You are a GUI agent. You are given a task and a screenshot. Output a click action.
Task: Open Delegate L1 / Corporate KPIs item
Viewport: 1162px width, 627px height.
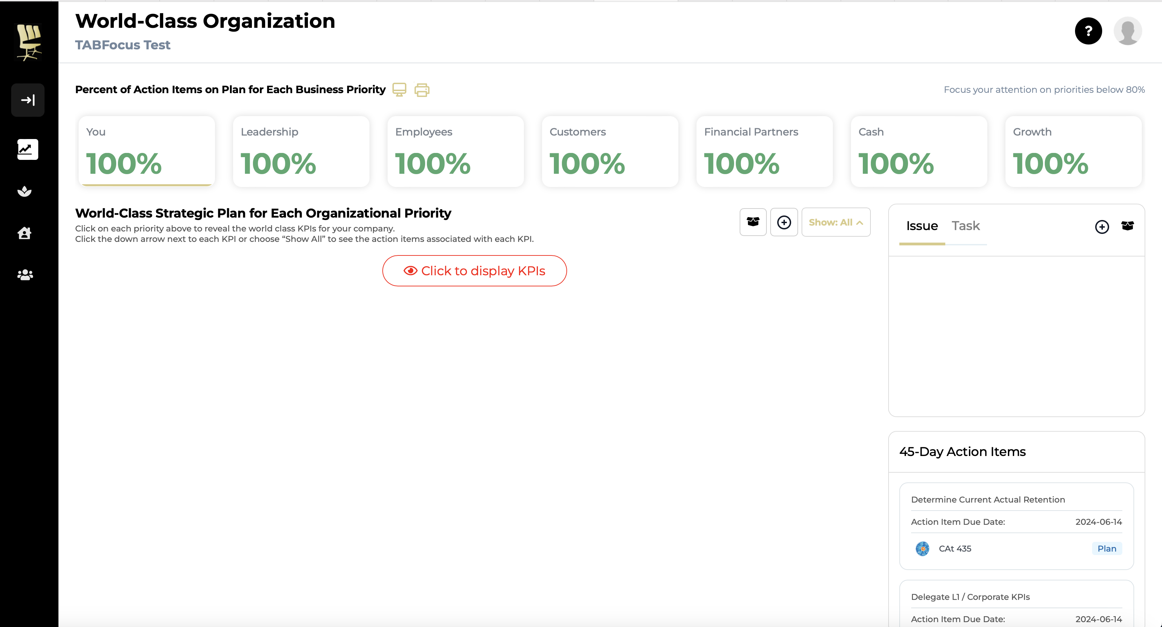point(970,597)
